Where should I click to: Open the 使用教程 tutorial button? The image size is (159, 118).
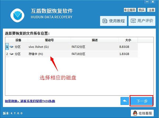coord(113,21)
